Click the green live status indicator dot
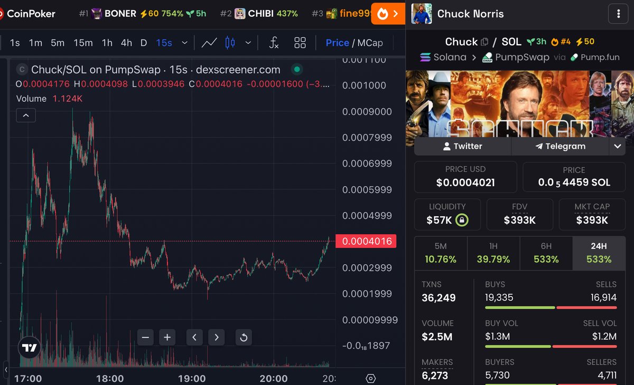 [x=296, y=69]
